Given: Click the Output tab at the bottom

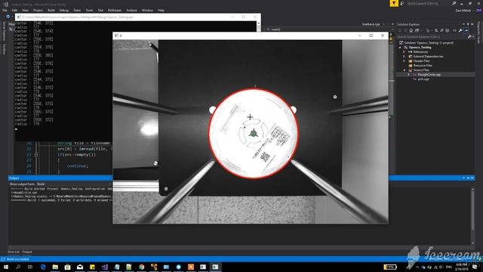Looking at the screenshot, I should [x=27, y=252].
